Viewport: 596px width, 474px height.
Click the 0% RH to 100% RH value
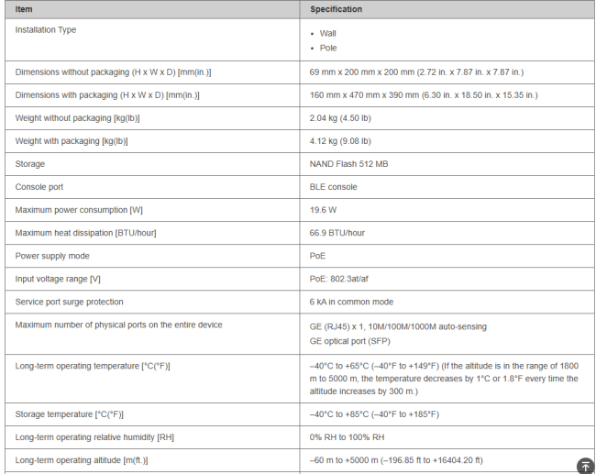(348, 436)
